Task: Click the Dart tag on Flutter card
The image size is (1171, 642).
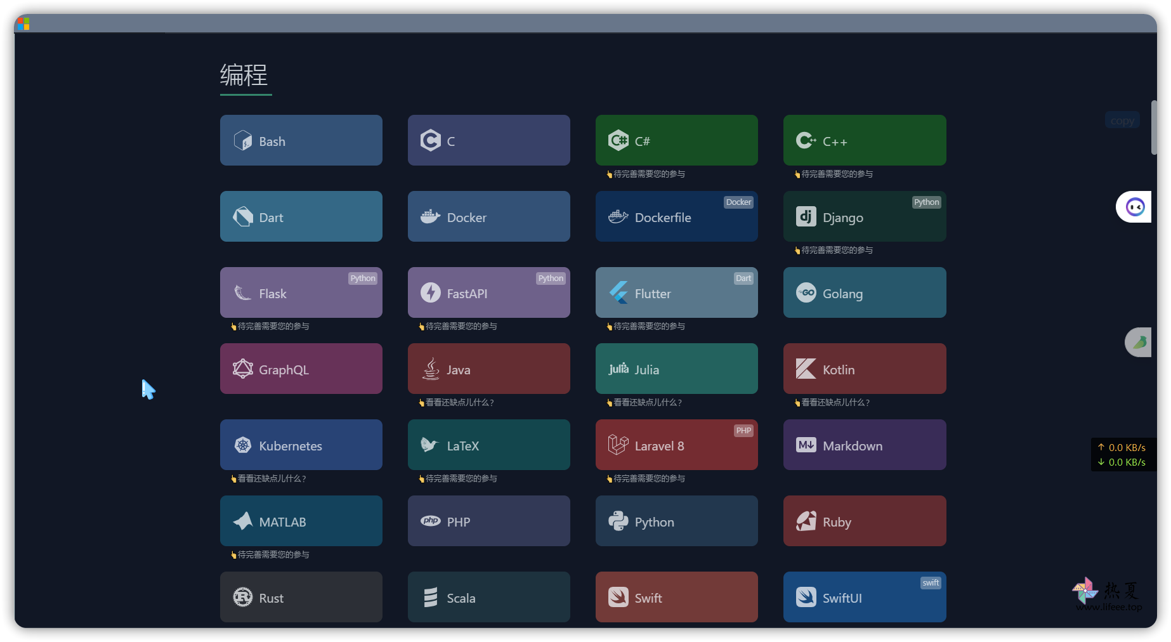Action: pos(743,278)
